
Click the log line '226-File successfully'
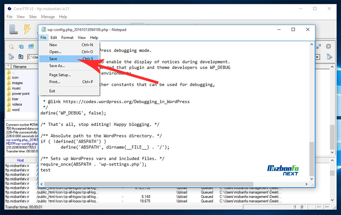22,132
